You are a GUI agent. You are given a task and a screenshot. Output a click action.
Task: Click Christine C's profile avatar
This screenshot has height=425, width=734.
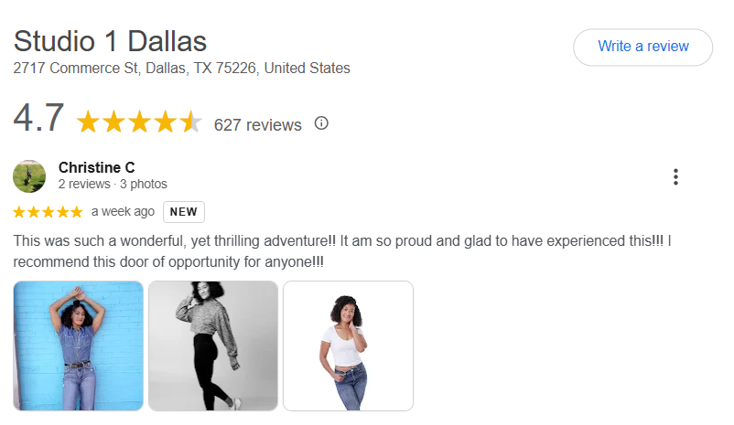pyautogui.click(x=29, y=176)
